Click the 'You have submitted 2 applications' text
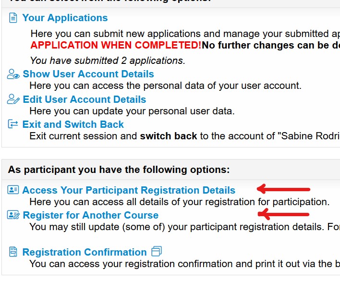Screen dimensions: 340x282 108,61
